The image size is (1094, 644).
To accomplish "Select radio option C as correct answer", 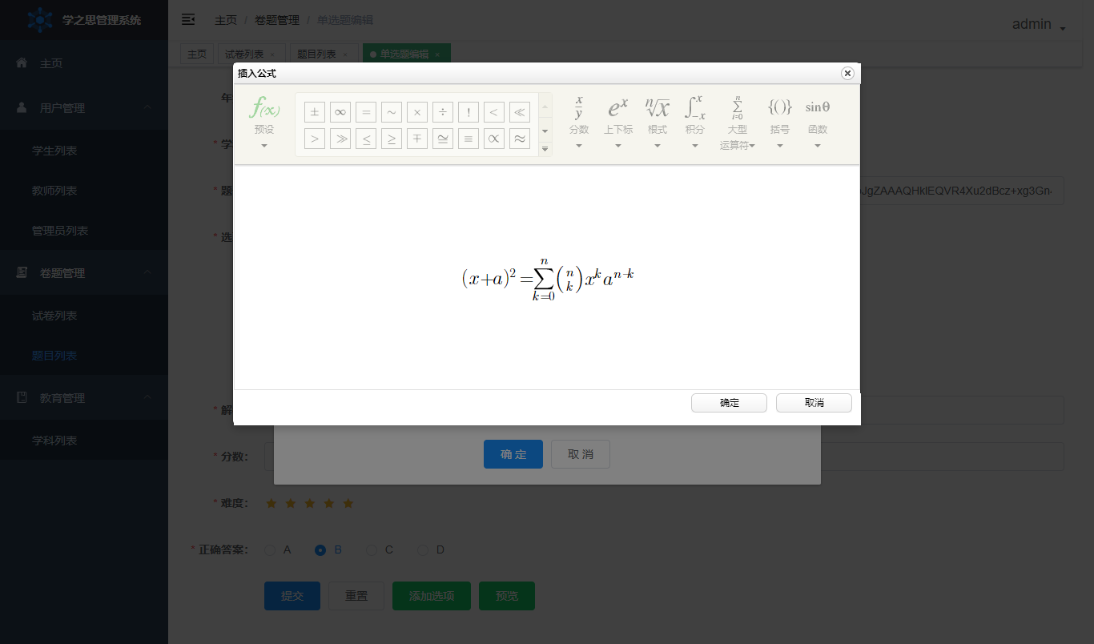I will click(372, 550).
